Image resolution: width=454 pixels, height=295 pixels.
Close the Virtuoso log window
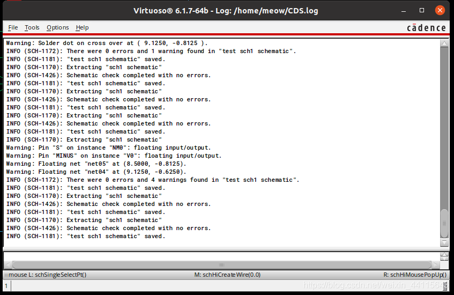click(440, 10)
